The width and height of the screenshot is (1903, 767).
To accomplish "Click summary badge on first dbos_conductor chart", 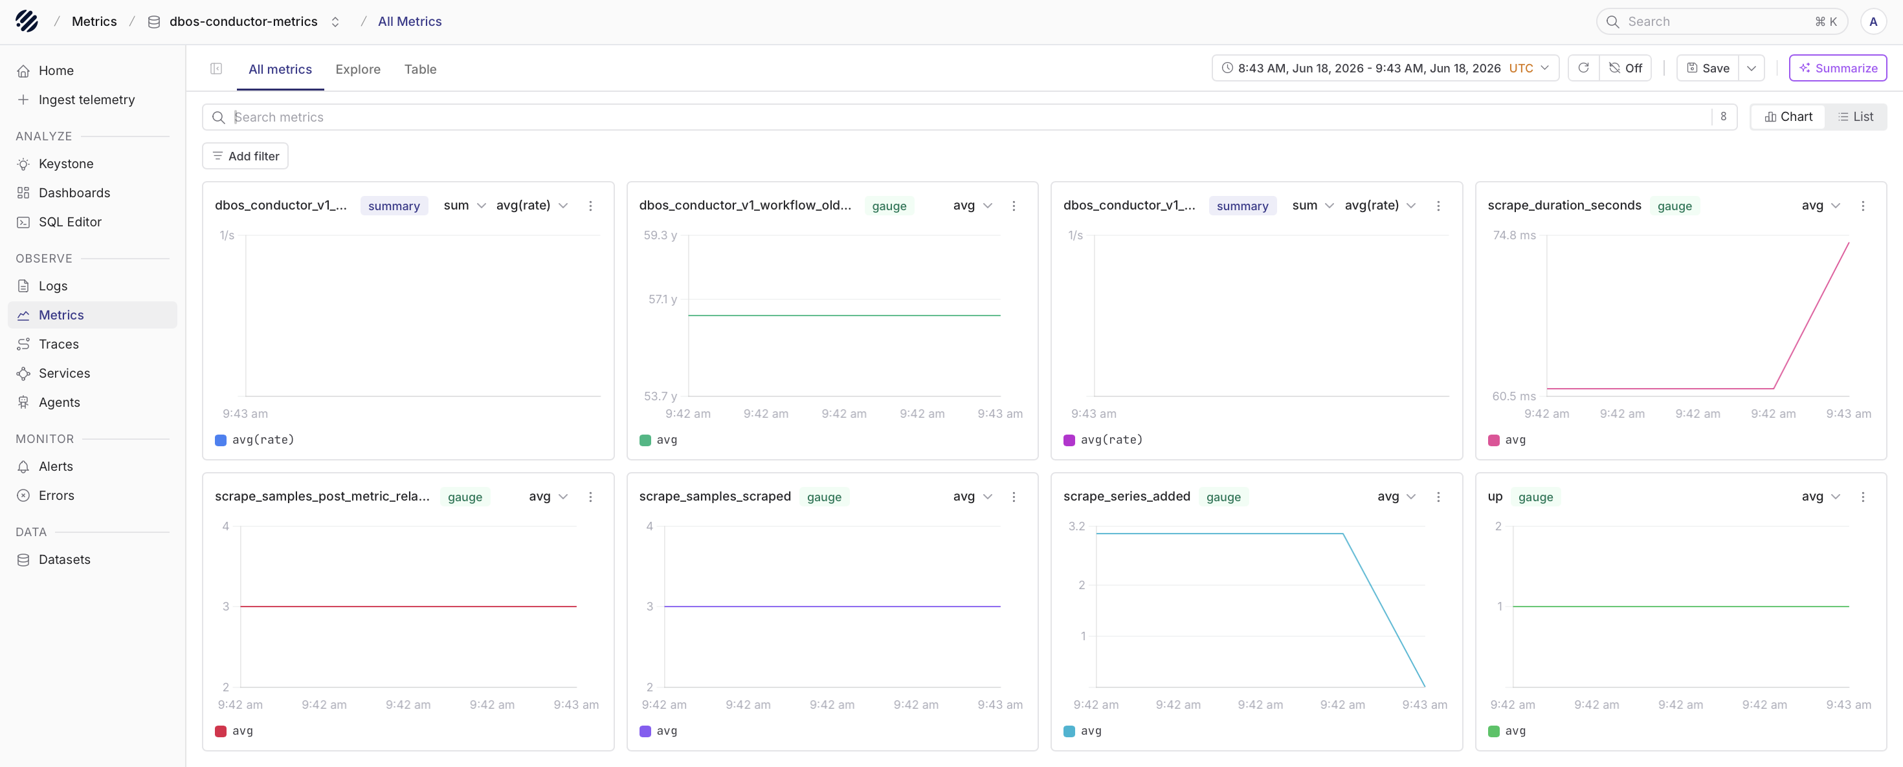I will (394, 206).
